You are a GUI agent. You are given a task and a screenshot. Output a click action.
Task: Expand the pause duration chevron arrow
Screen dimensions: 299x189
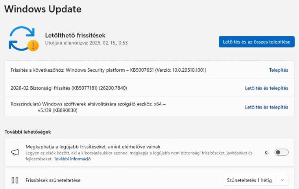coord(282,180)
